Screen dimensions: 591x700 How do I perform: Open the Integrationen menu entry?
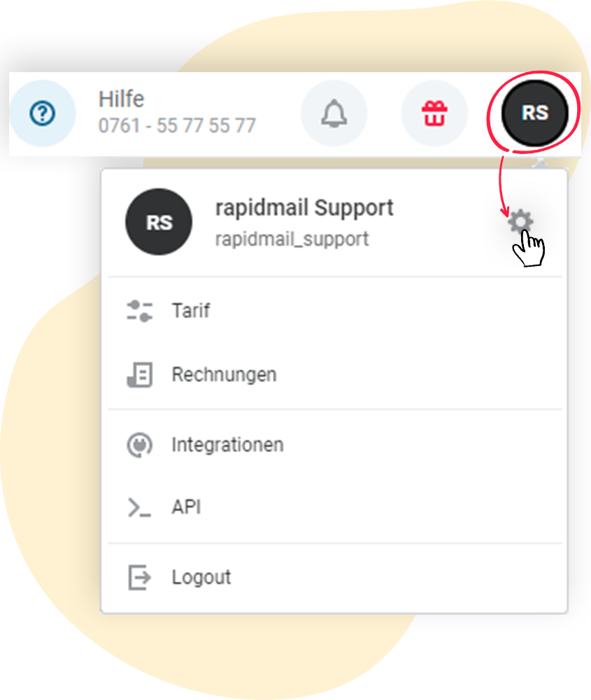(x=334, y=444)
